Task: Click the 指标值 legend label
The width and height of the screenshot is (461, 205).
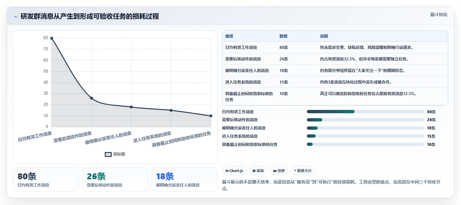Action: 119,154
